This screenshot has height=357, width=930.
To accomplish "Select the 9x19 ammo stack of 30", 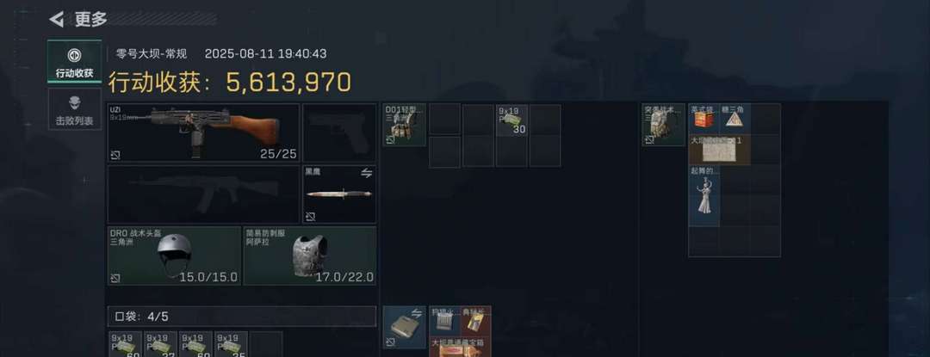I will click(x=512, y=120).
